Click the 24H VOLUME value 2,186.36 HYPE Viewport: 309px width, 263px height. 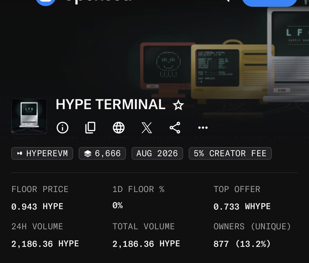click(45, 244)
